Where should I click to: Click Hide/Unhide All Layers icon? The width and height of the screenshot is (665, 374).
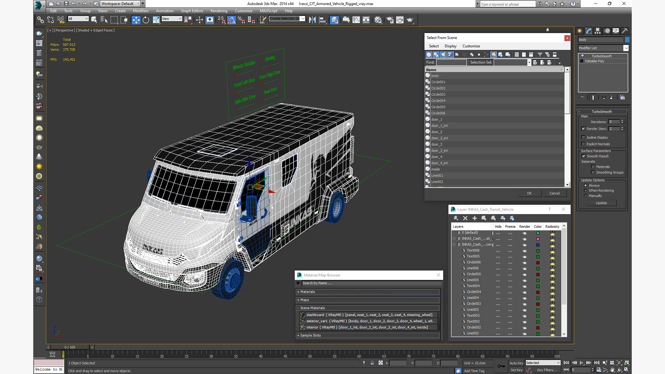tap(503, 218)
